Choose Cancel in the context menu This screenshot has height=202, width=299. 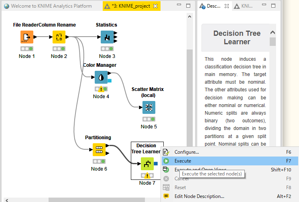tap(230, 179)
